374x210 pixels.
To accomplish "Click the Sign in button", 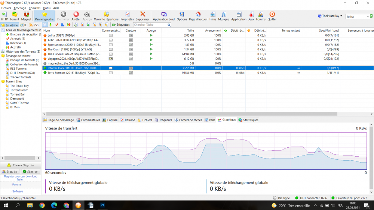I will click(x=10, y=172).
